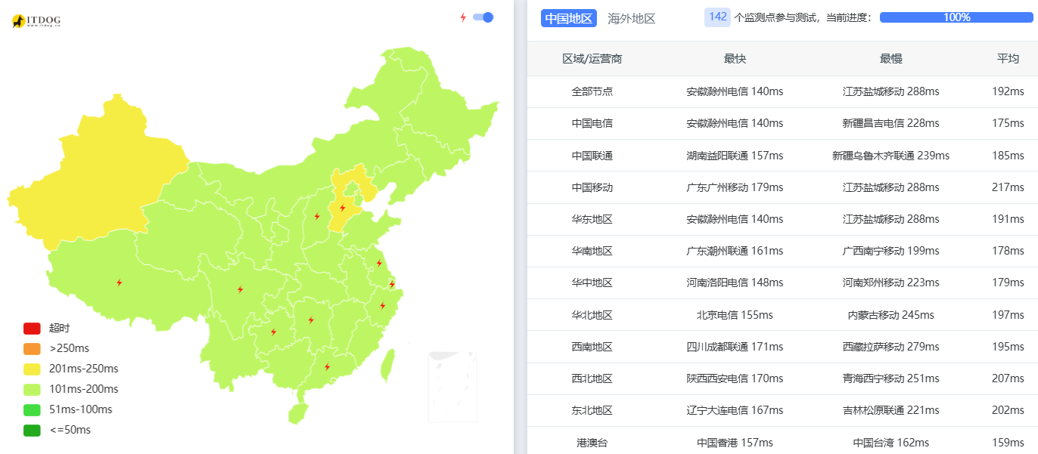Click the orange >250ms legend swatch
Viewport: 1038px width, 454px height.
coord(32,349)
